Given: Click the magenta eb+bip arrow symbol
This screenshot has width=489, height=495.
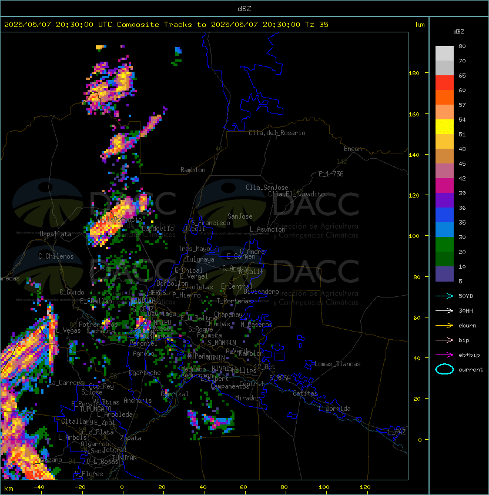Looking at the screenshot, I should click(x=444, y=355).
